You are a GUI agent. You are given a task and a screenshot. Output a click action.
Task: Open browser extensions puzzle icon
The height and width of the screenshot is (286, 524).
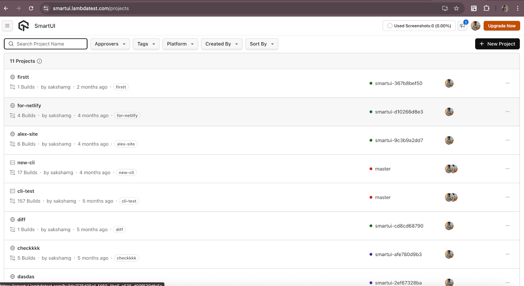tap(486, 8)
